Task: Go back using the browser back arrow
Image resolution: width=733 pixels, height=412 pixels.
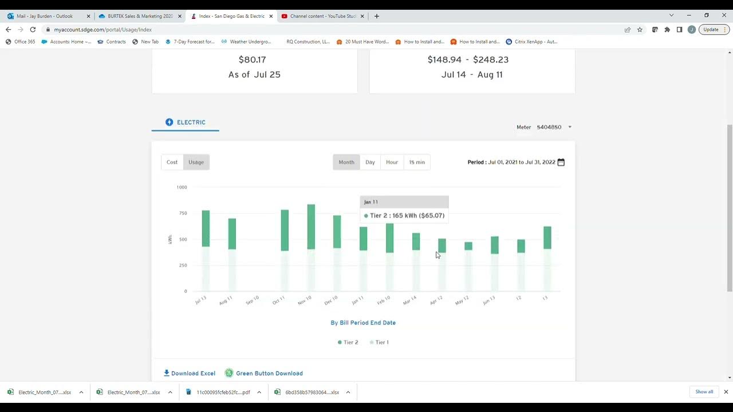Action: pos(8,29)
